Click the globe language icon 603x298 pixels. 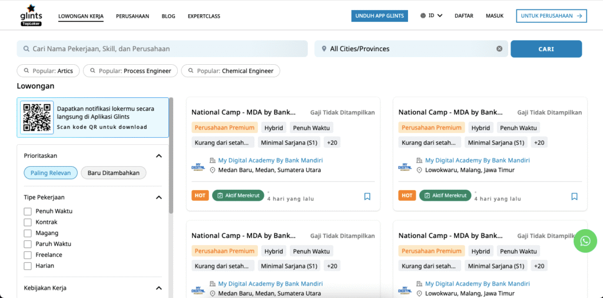coord(423,16)
